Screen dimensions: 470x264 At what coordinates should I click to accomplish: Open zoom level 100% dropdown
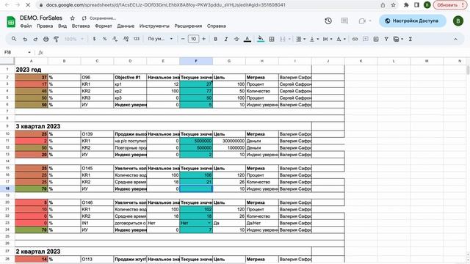tap(74, 39)
